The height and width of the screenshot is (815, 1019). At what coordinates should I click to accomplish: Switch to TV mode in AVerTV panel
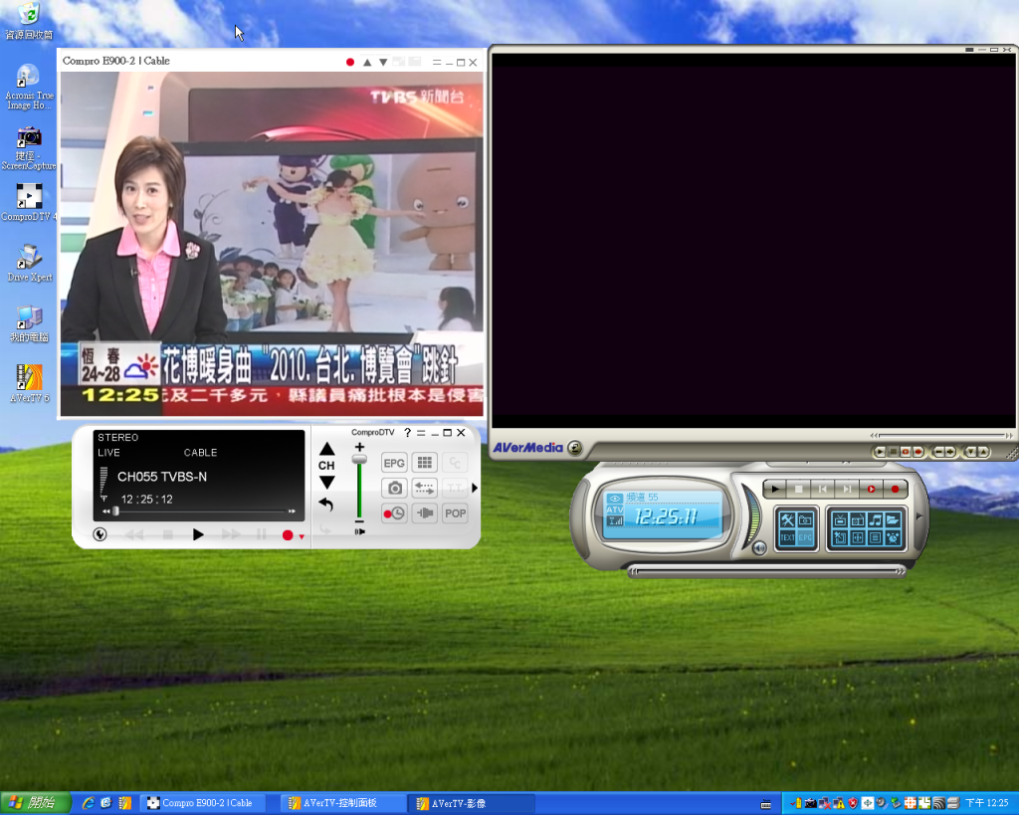[x=840, y=519]
